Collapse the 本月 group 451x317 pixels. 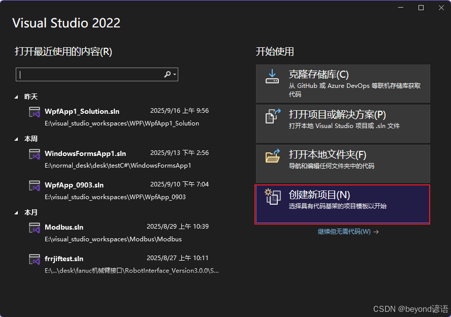[x=16, y=213]
